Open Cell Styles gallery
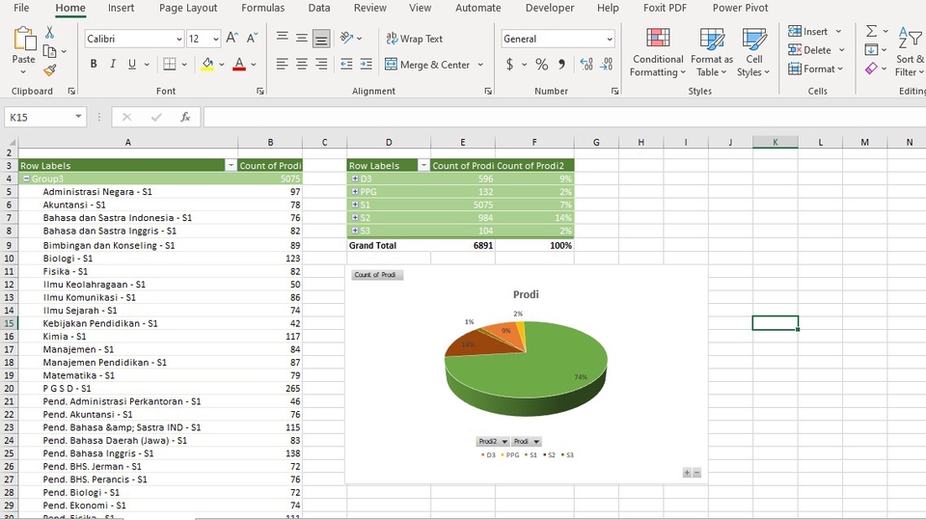The image size is (926, 520). coord(753,52)
